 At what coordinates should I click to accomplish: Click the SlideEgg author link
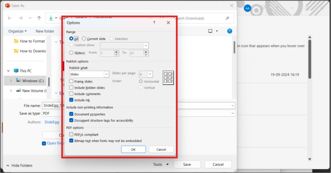coord(52,122)
